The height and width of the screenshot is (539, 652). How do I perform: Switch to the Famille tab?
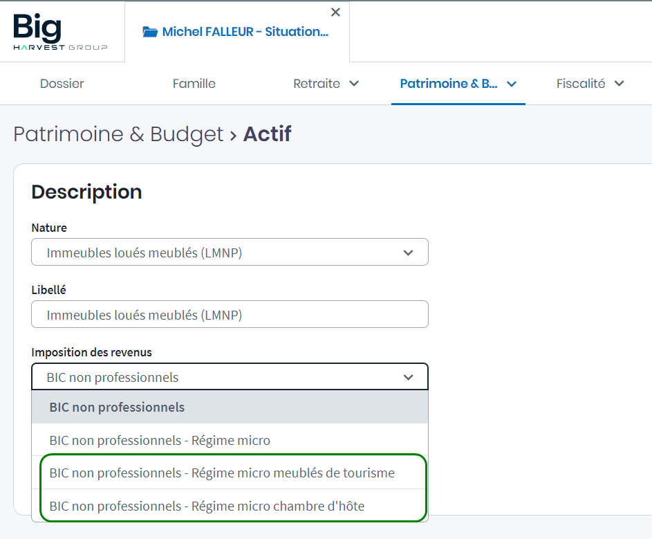(194, 84)
